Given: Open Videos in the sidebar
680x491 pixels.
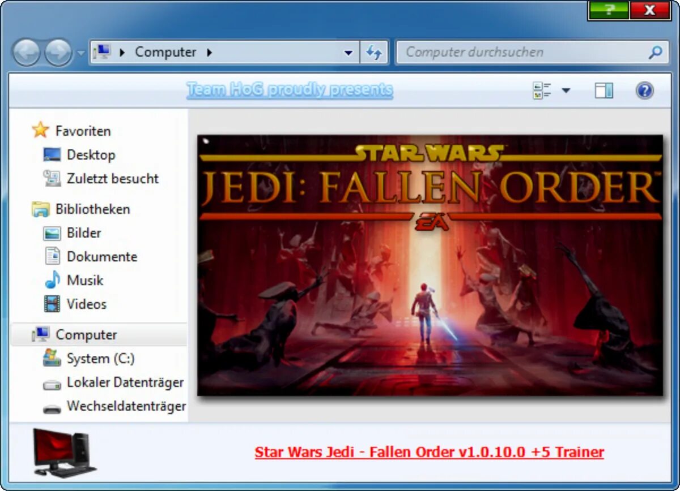Looking at the screenshot, I should pyautogui.click(x=86, y=304).
